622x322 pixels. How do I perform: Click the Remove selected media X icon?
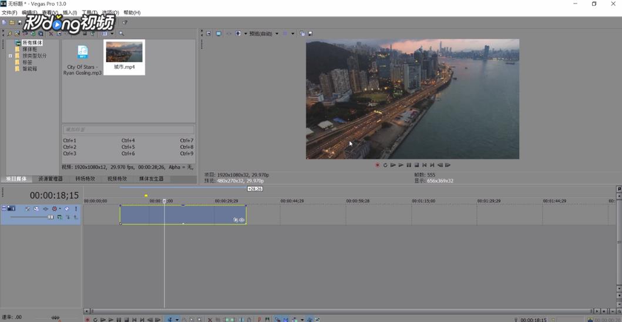pyautogui.click(x=51, y=33)
